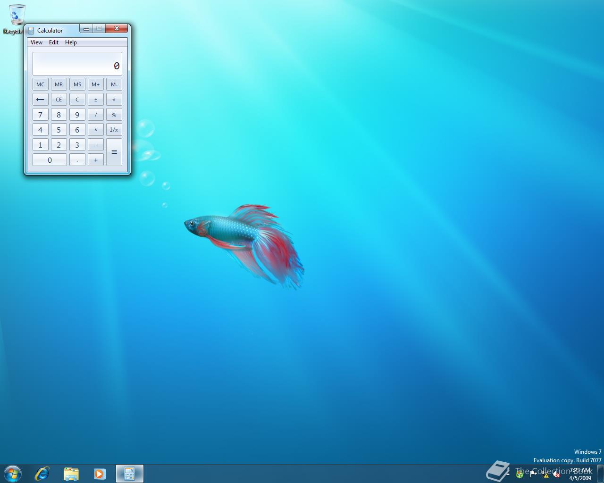Screen dimensions: 604x483
Task: Subtract from memory with M- button
Action: tap(114, 84)
